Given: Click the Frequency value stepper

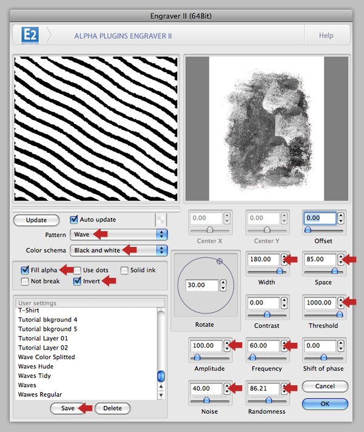Looking at the screenshot, I should pos(284,345).
